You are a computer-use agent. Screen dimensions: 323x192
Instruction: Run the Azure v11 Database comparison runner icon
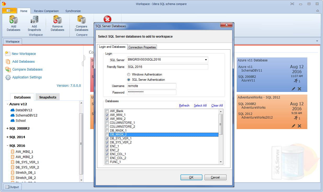pyautogui.click(x=296, y=81)
